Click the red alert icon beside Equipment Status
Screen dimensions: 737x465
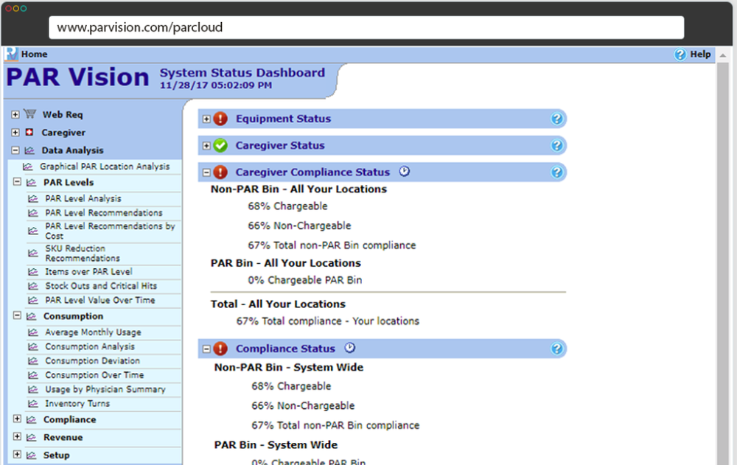[220, 119]
